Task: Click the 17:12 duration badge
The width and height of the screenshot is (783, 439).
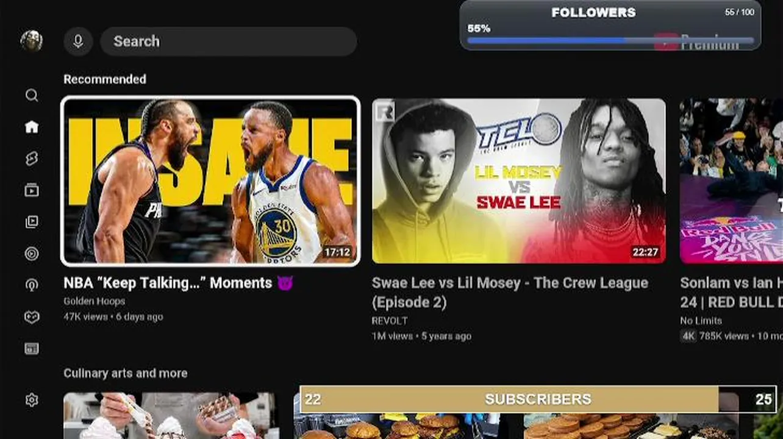Action: pos(337,252)
